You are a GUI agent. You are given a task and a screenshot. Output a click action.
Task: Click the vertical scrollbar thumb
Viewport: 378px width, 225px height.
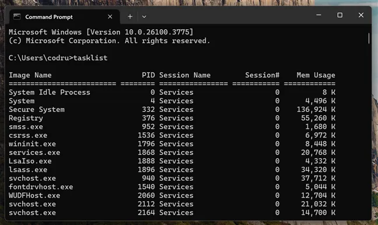tap(369, 38)
